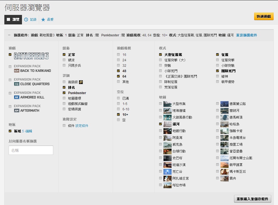This screenshot has width=278, height=205.
Task: Switch to the 記錄 history tab
Action: point(30,20)
